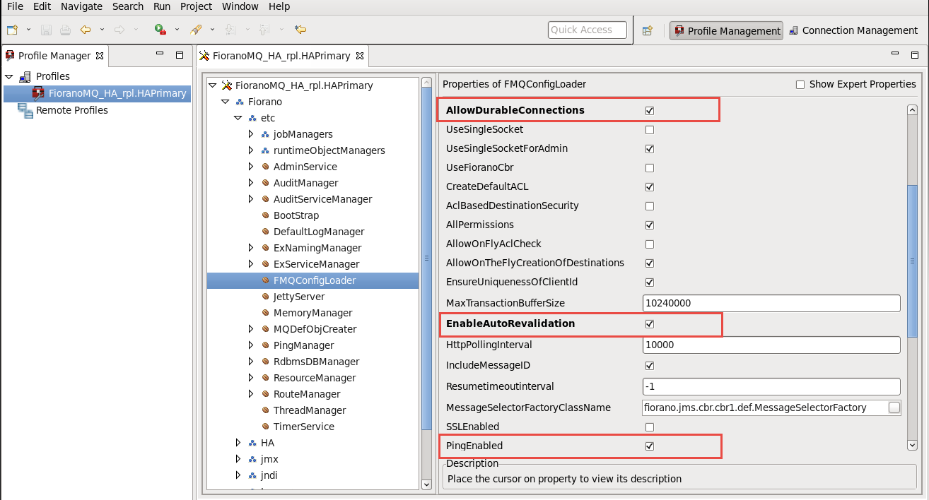
Task: Collapse the etc tree node
Action: (238, 118)
